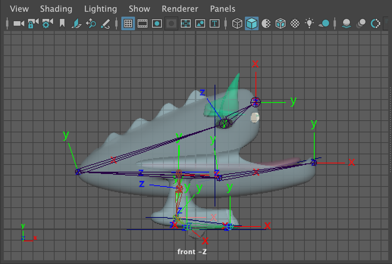Toggle Shadows sphere icon

[x=324, y=24]
